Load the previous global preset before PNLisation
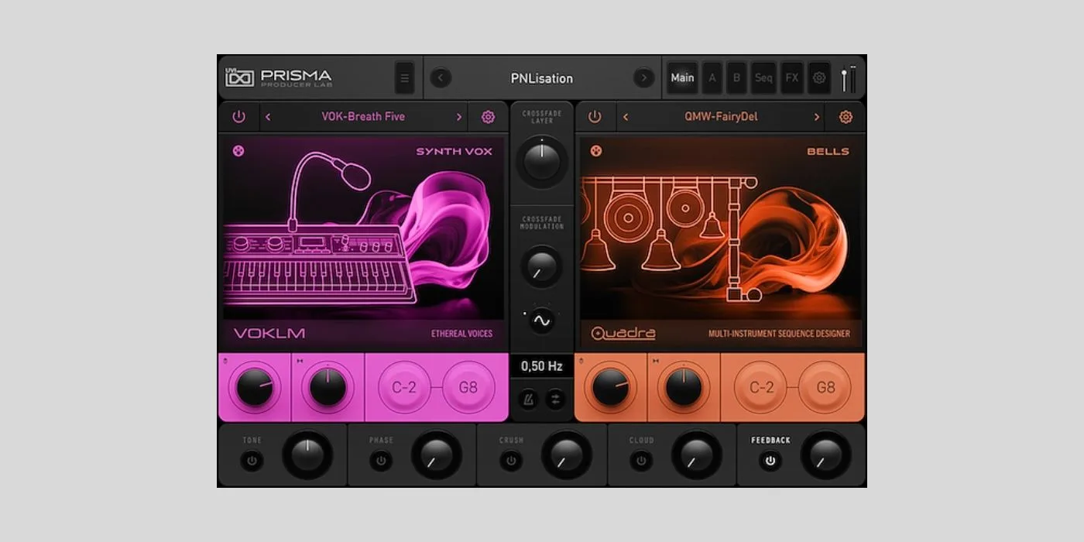Image resolution: width=1084 pixels, height=542 pixels. click(441, 78)
